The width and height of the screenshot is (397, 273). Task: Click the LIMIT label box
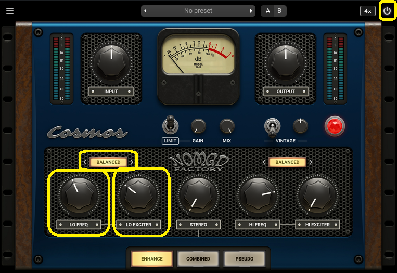pos(170,141)
